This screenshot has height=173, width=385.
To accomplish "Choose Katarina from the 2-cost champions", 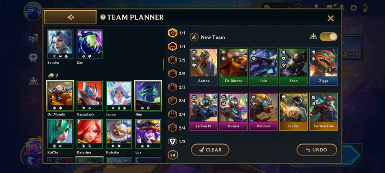I will tap(89, 134).
